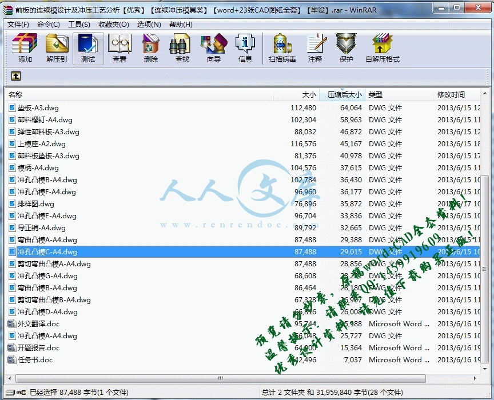
Task: Open the Tools (工具) menu
Action: [x=79, y=24]
